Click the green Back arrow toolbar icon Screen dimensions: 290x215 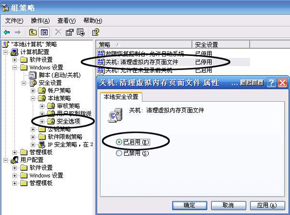[7, 33]
